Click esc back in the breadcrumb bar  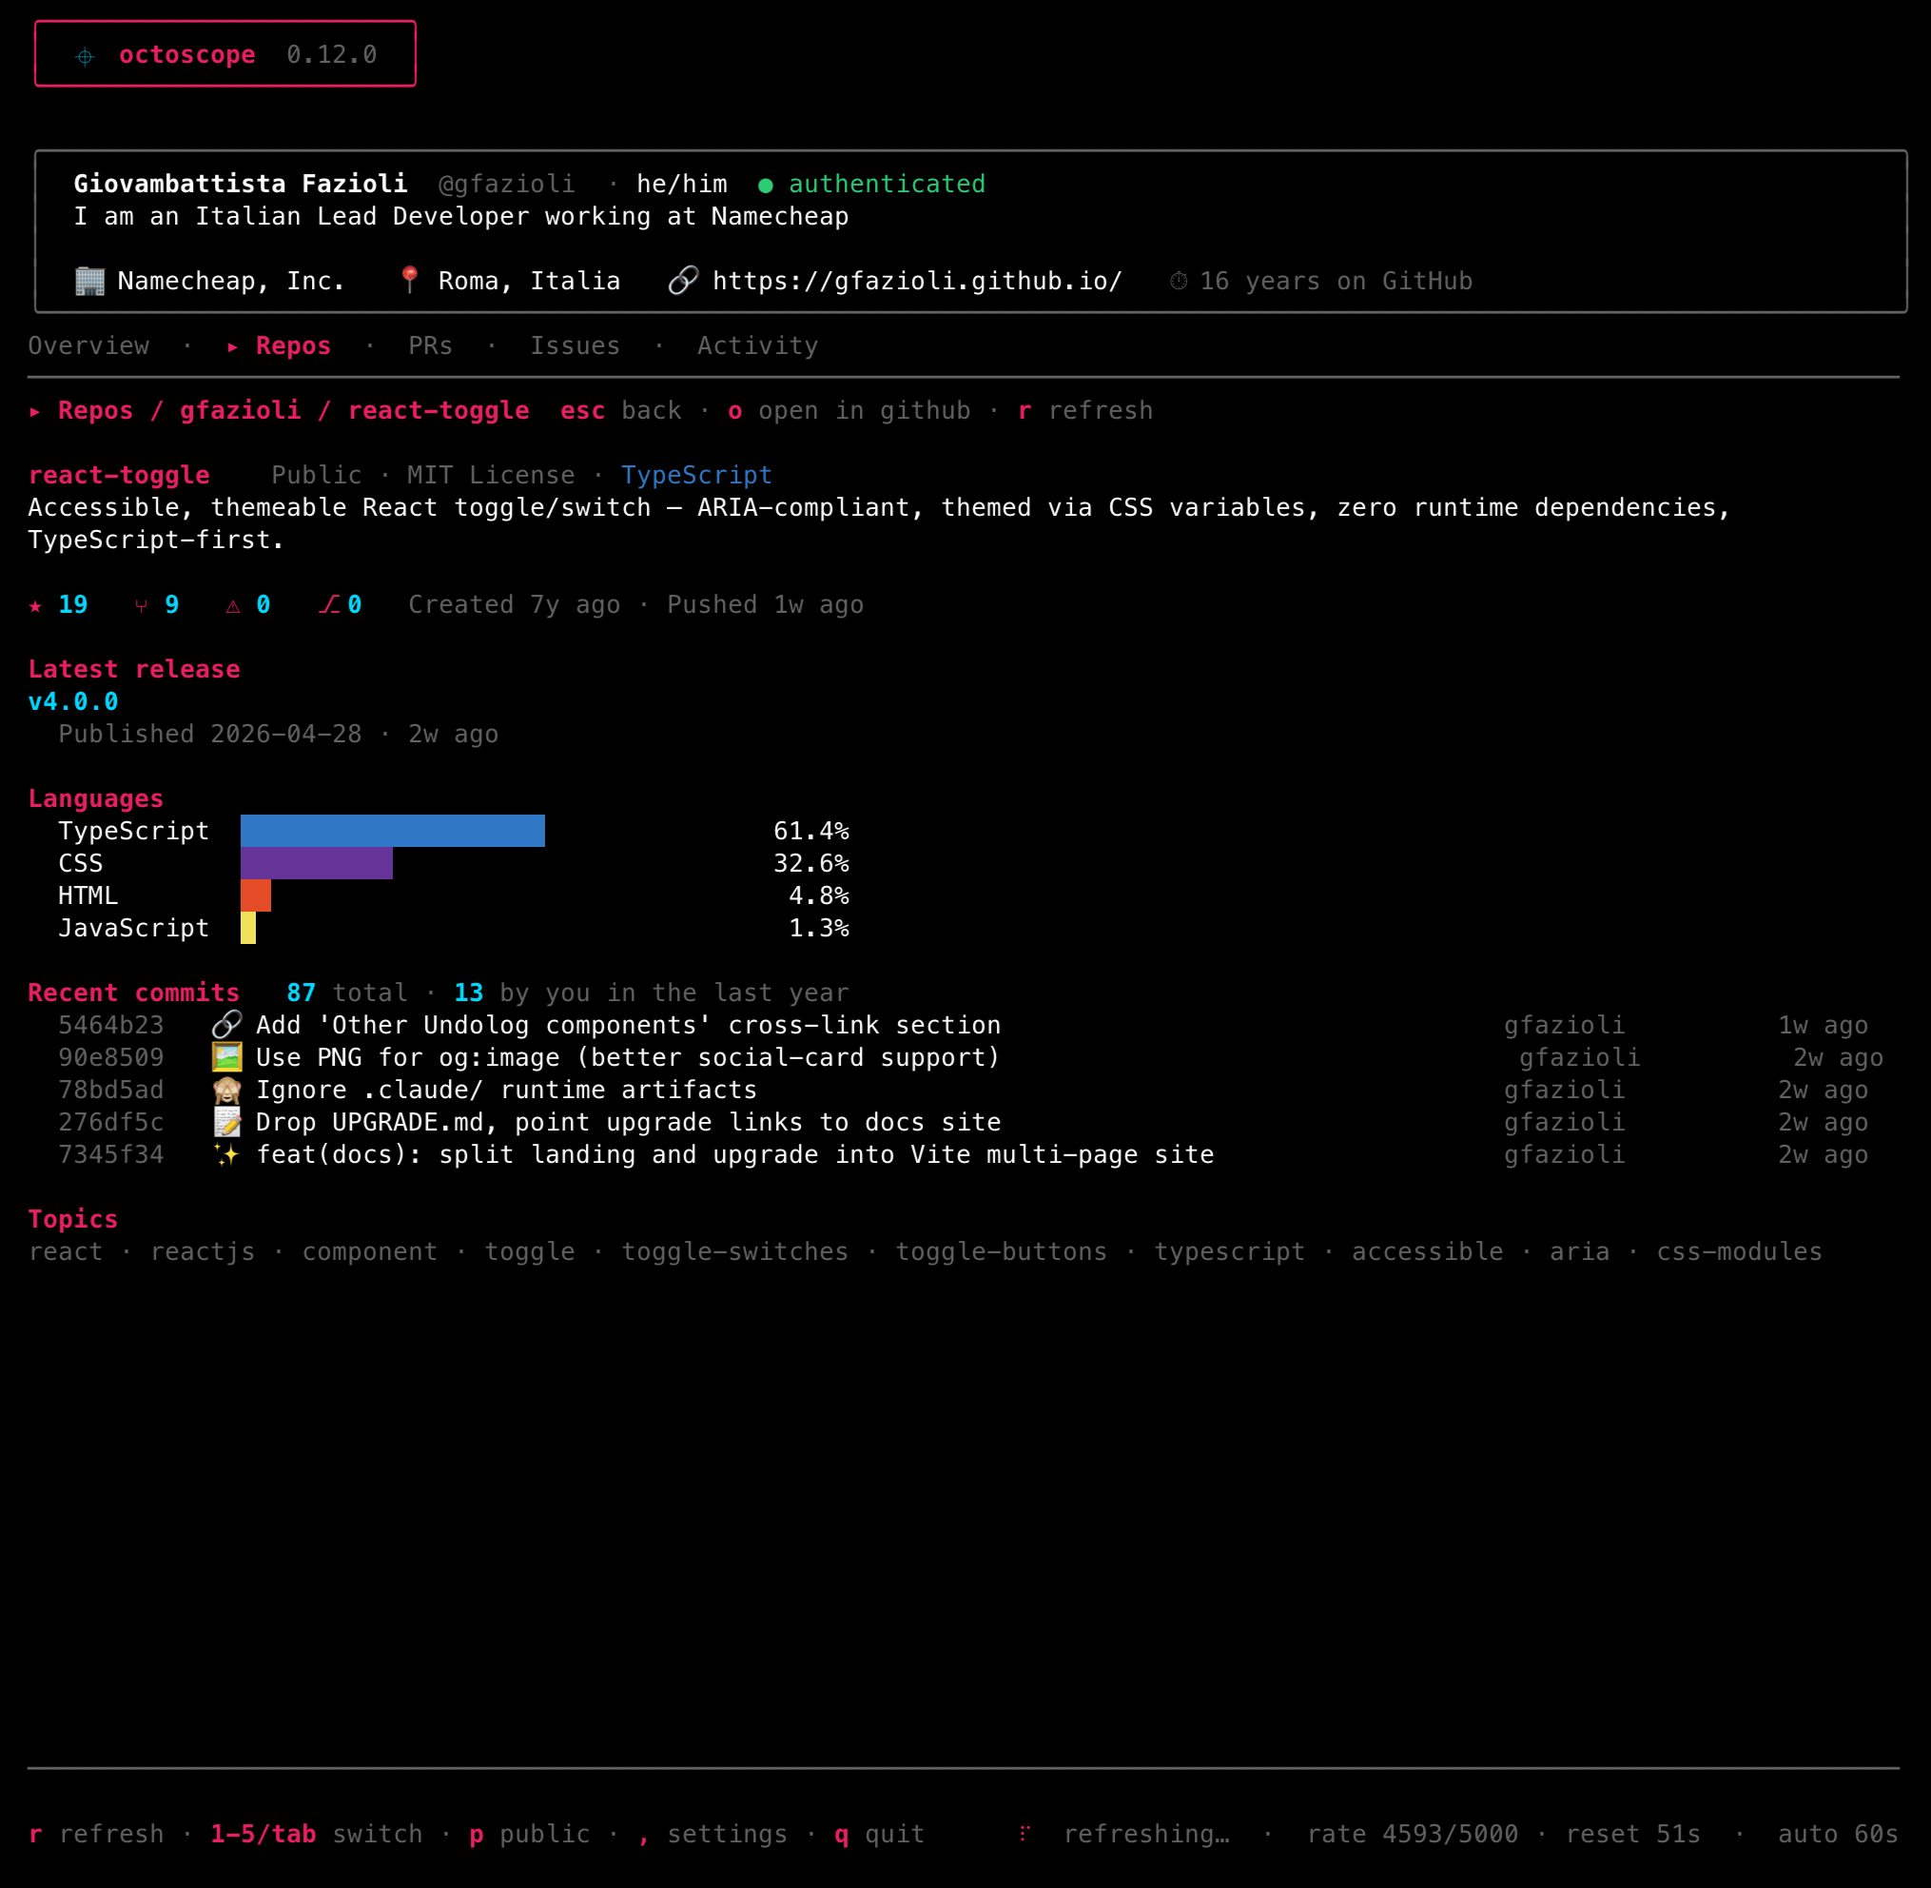click(x=620, y=410)
